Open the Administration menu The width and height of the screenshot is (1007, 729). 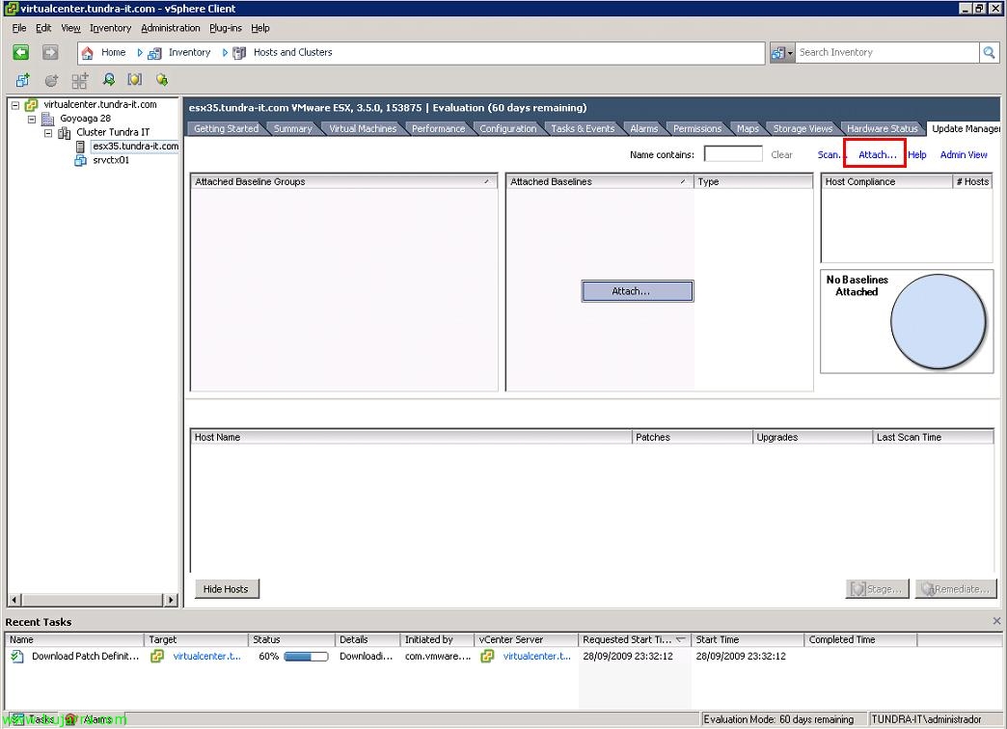[171, 28]
